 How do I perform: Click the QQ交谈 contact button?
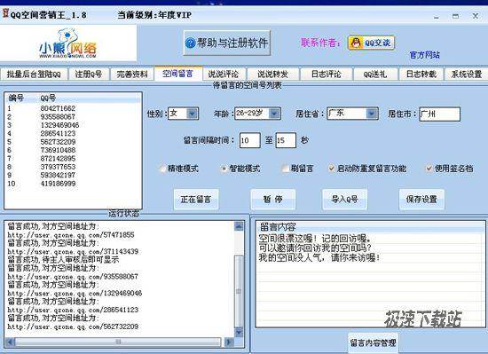371,43
